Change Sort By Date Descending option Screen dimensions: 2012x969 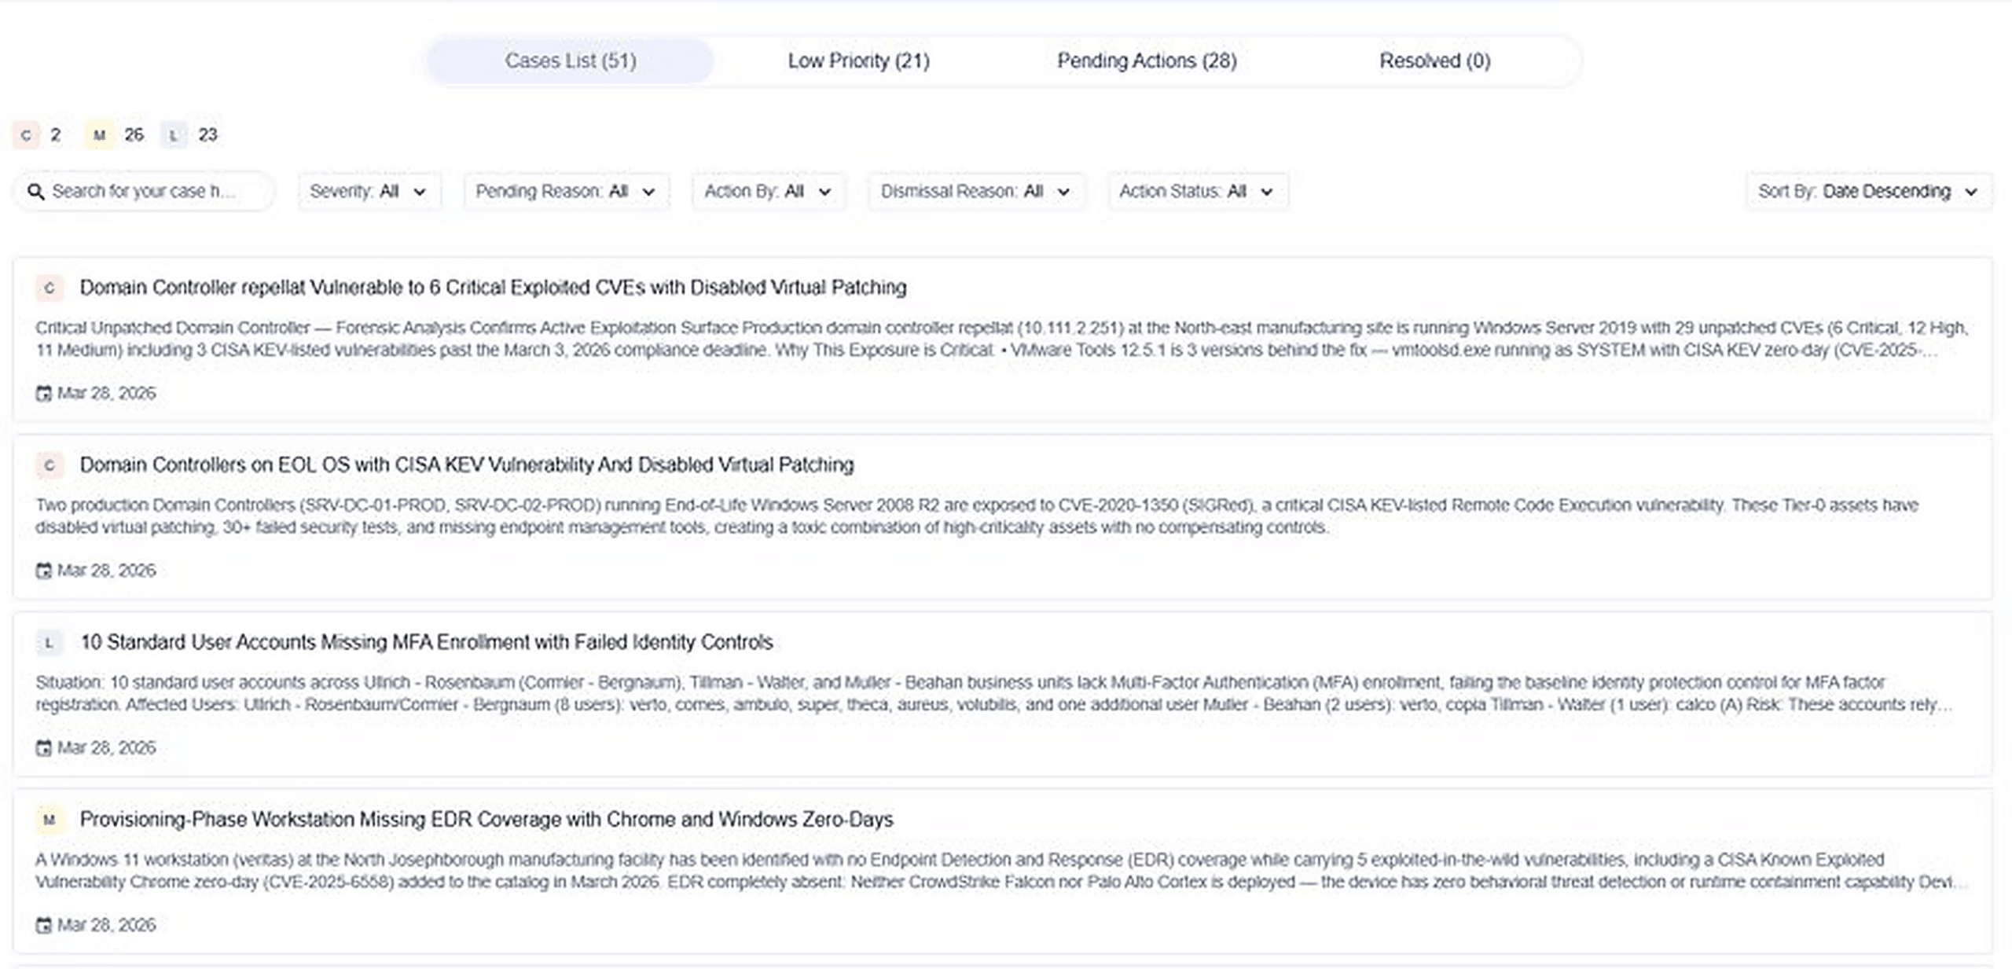point(1868,192)
